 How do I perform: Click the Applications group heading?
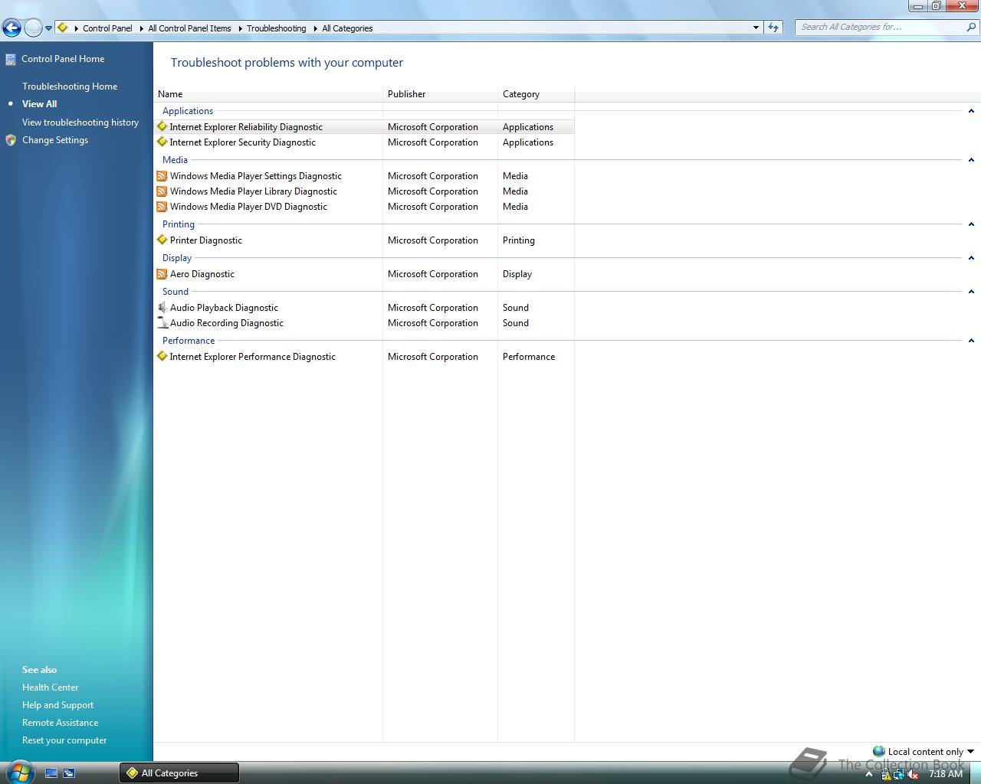point(188,111)
